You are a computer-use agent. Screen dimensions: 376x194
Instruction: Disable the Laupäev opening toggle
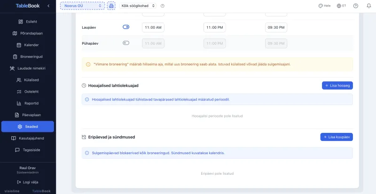tap(126, 27)
